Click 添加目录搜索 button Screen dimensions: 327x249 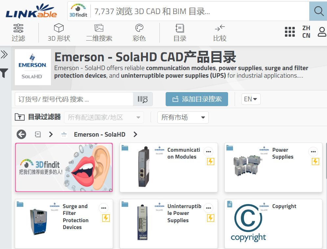(x=197, y=99)
